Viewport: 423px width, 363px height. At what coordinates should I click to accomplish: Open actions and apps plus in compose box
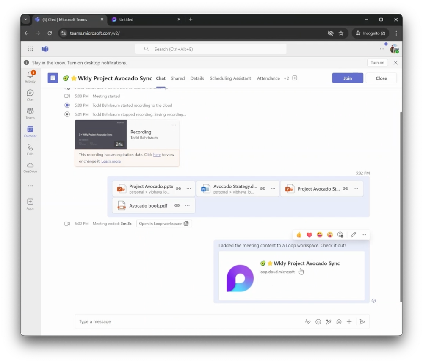tap(349, 322)
